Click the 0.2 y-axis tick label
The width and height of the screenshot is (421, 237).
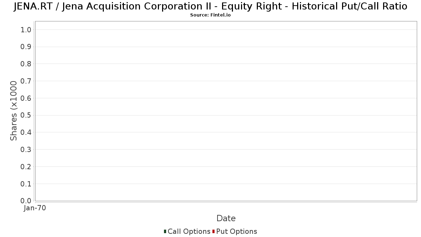(26, 167)
